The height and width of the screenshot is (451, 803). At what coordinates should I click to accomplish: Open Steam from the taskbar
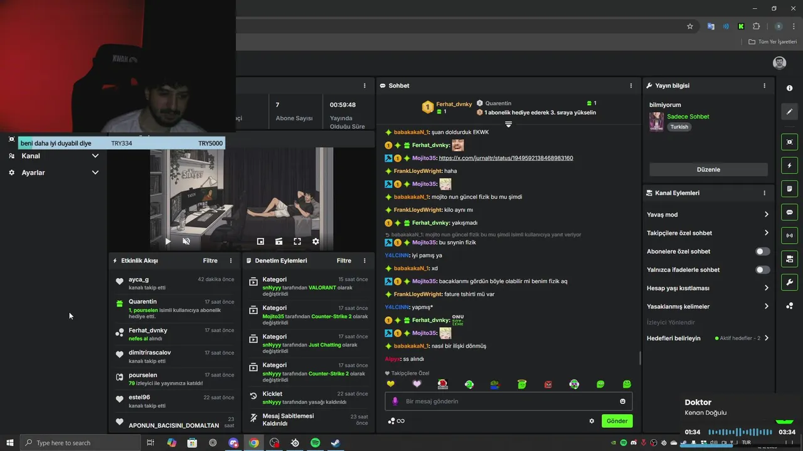pos(336,443)
